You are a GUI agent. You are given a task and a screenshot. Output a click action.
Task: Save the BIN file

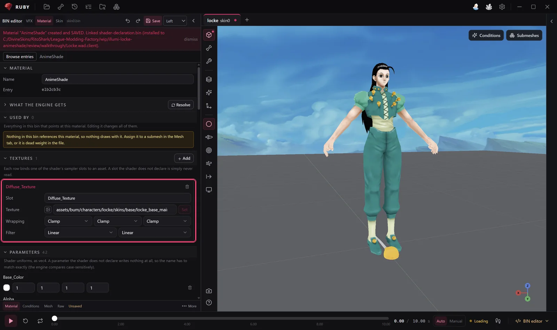point(153,21)
